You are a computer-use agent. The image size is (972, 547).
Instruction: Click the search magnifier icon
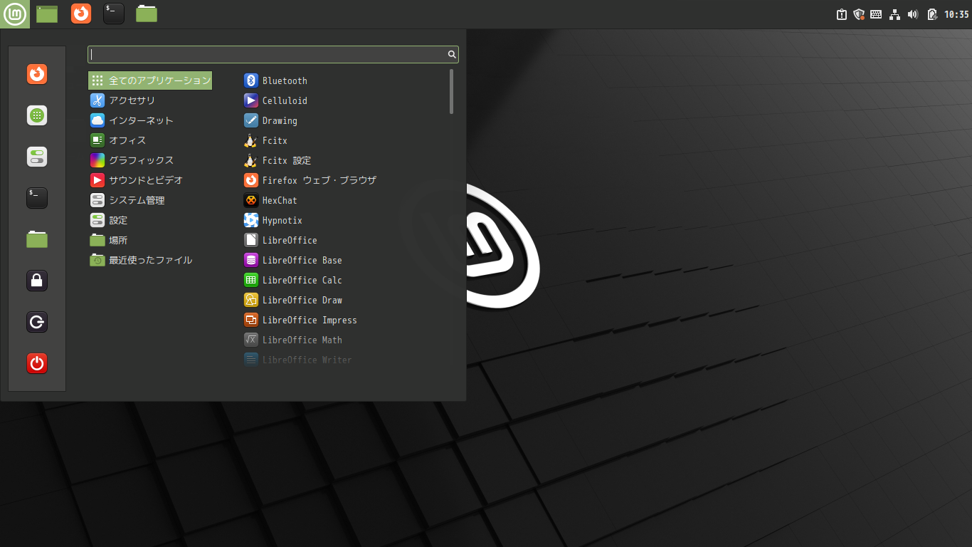coord(452,54)
